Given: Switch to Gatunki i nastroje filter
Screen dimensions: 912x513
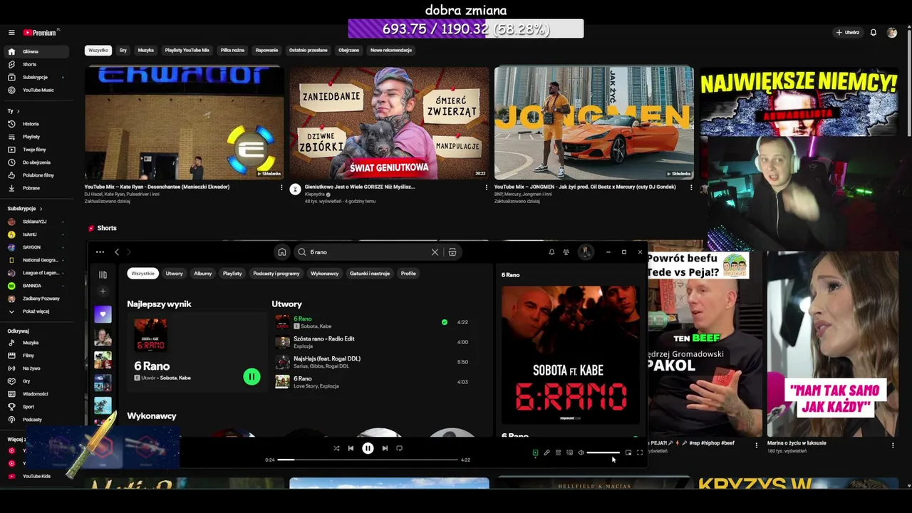Looking at the screenshot, I should click(x=370, y=274).
